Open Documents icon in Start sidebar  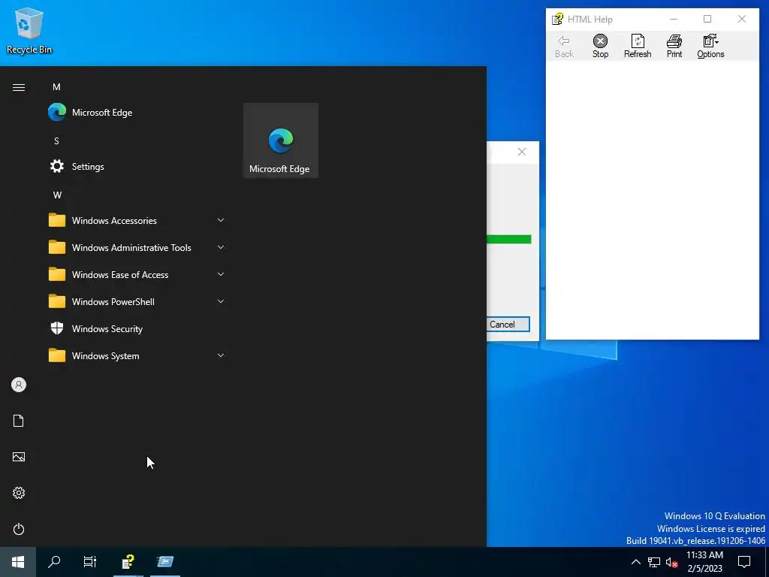pyautogui.click(x=19, y=421)
